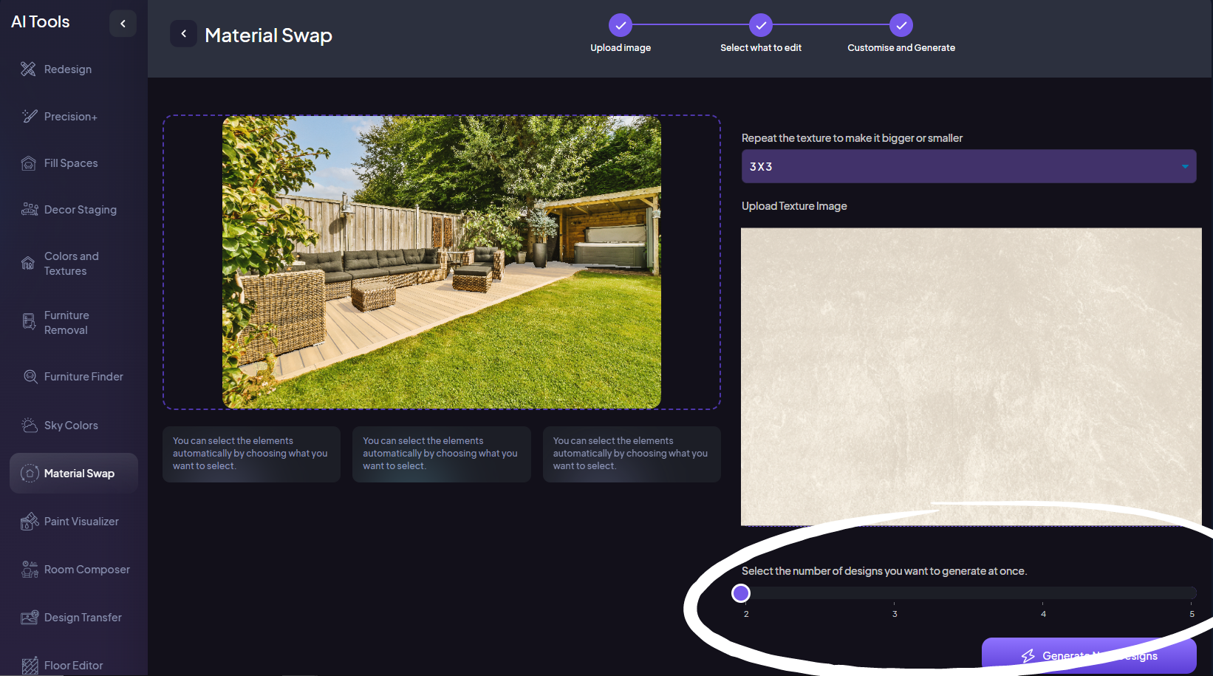Set designs slider to 4
The height and width of the screenshot is (676, 1213).
1043,593
